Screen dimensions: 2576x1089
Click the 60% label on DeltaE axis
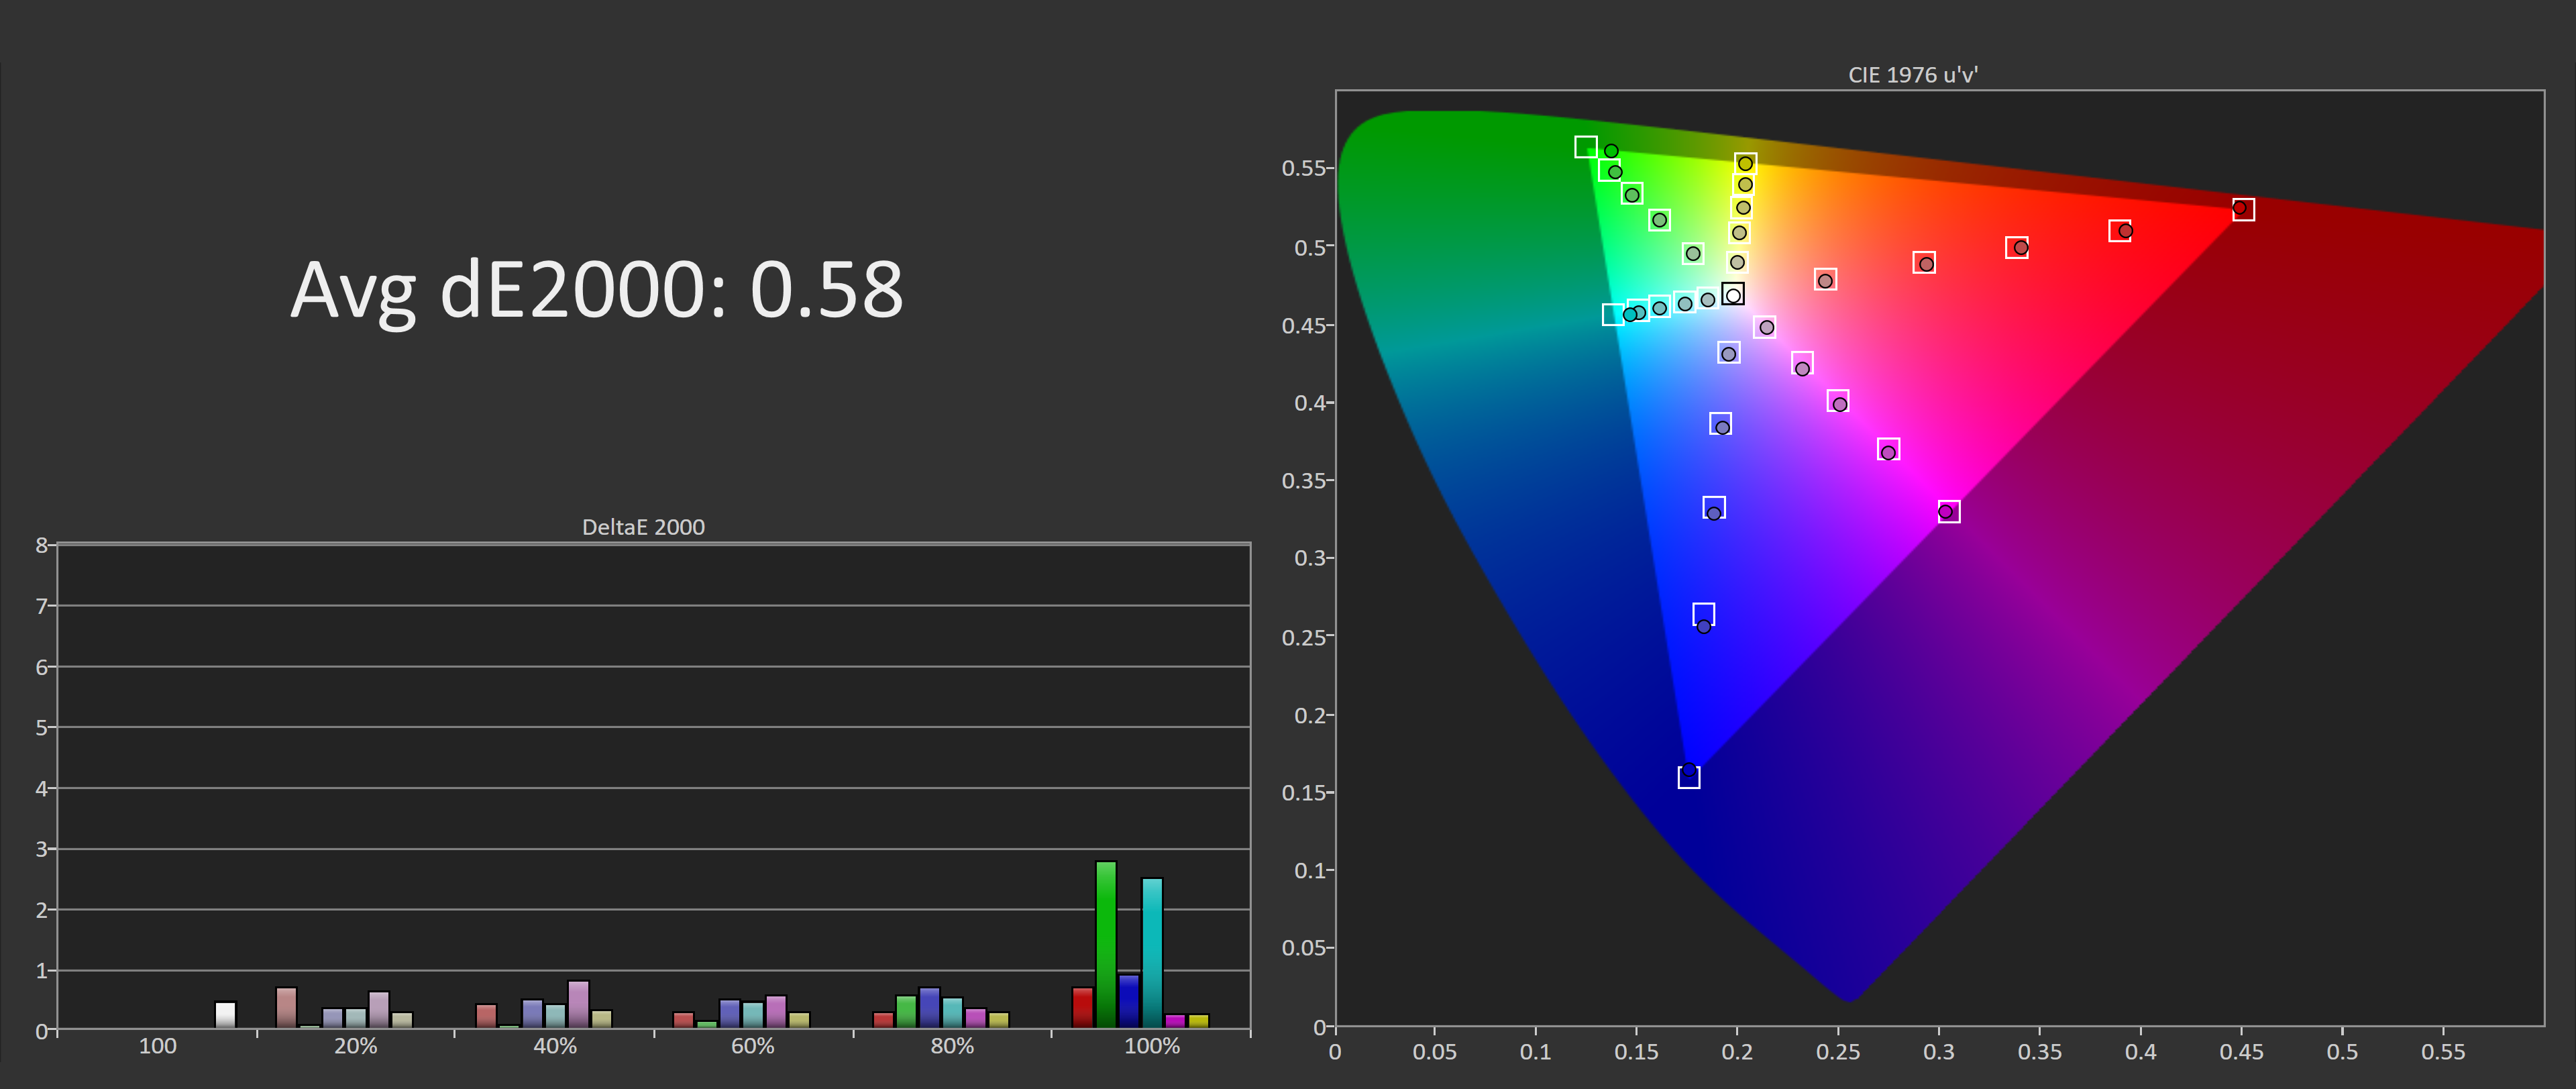pyautogui.click(x=752, y=1046)
